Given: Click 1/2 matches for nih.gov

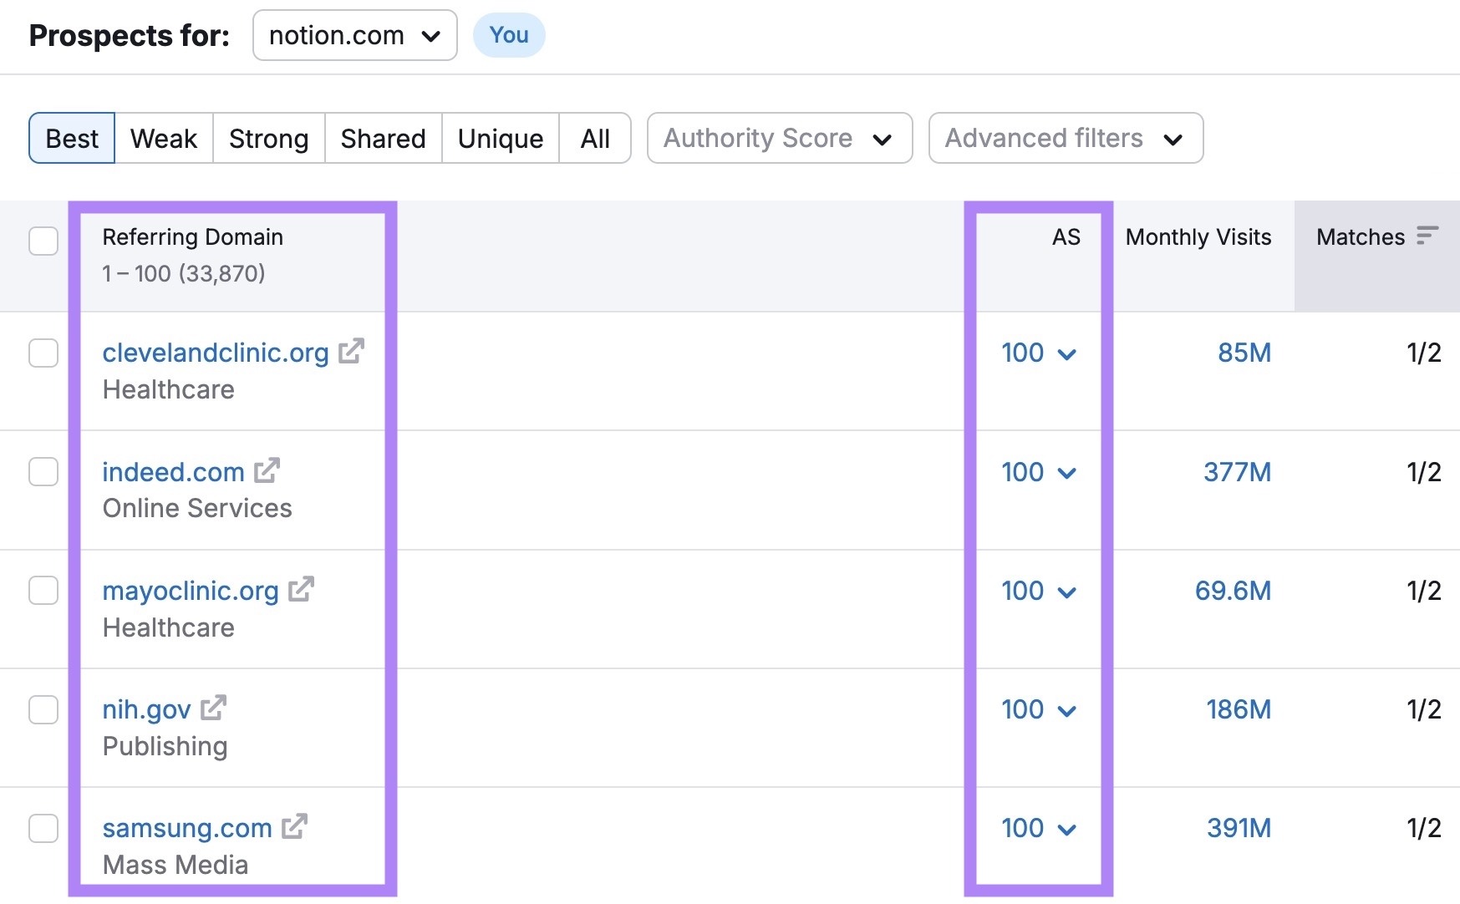Looking at the screenshot, I should pyautogui.click(x=1423, y=709).
